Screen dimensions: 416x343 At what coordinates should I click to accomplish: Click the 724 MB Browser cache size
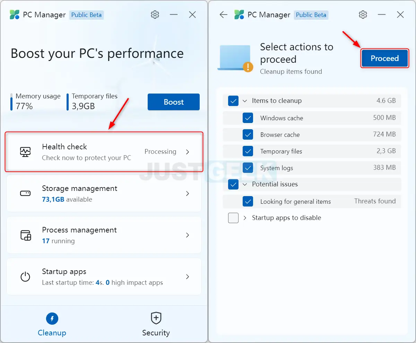click(x=384, y=134)
